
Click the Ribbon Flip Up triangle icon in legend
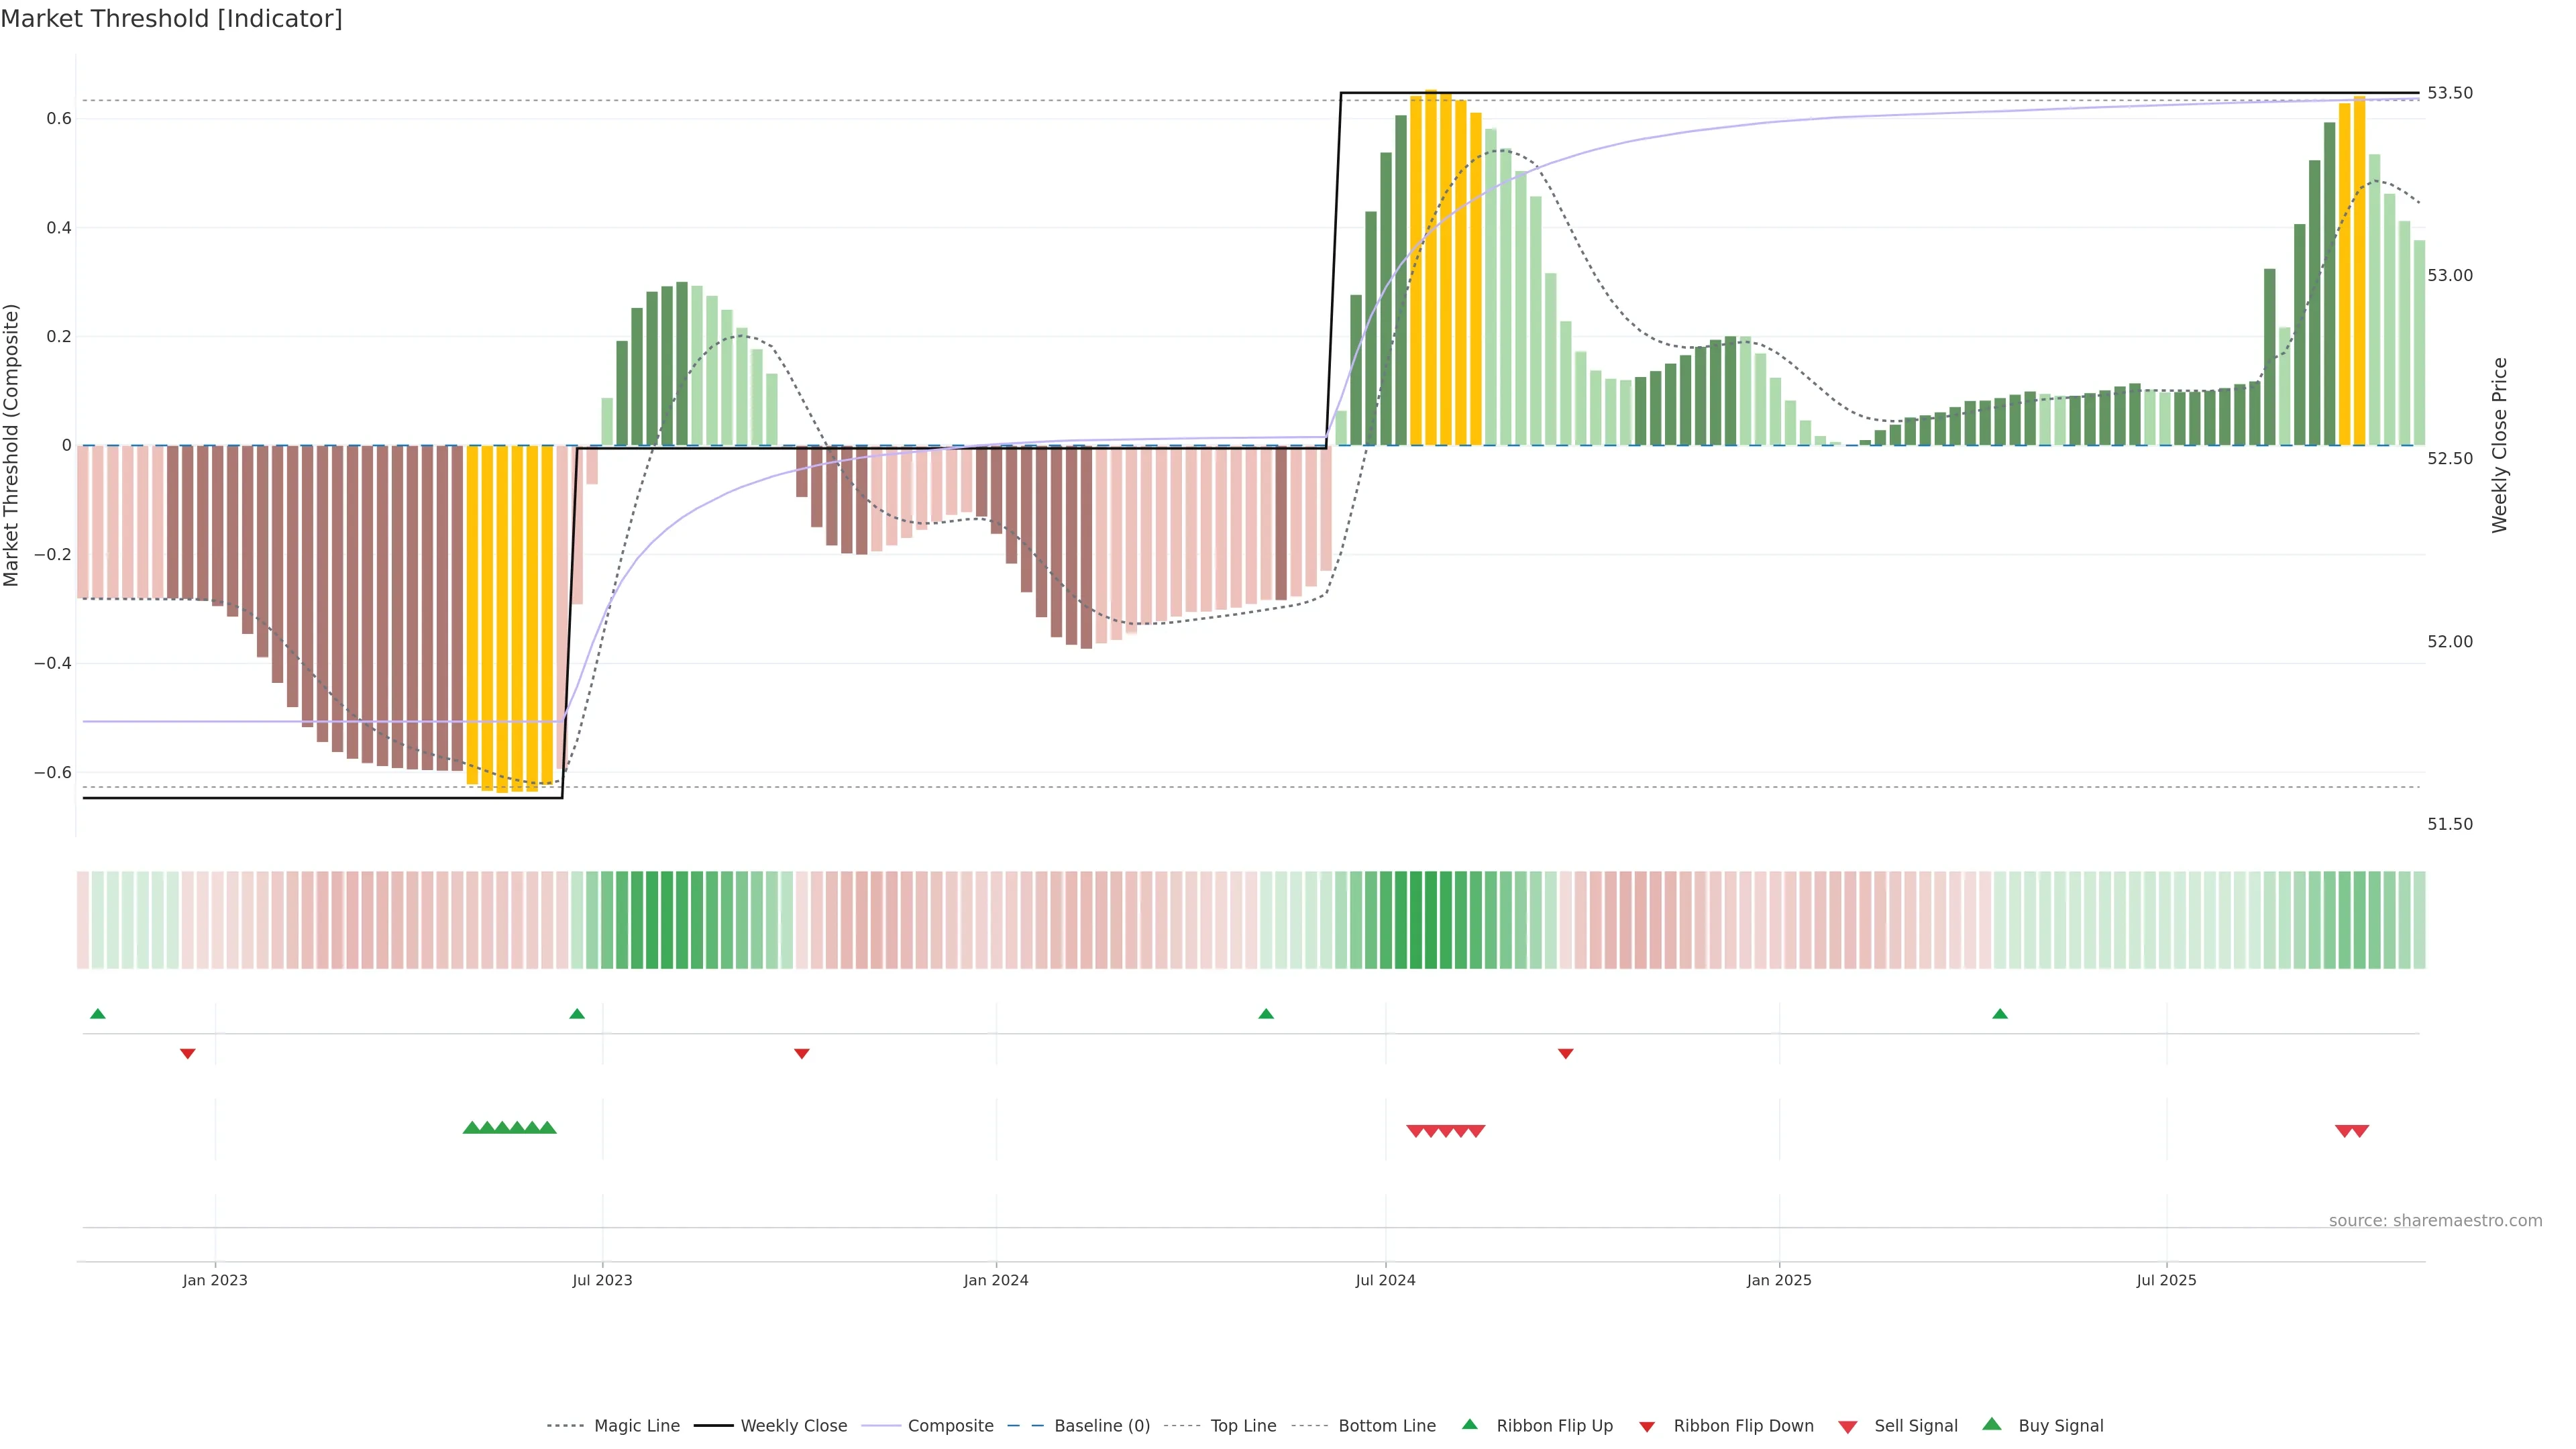[x=1469, y=1424]
